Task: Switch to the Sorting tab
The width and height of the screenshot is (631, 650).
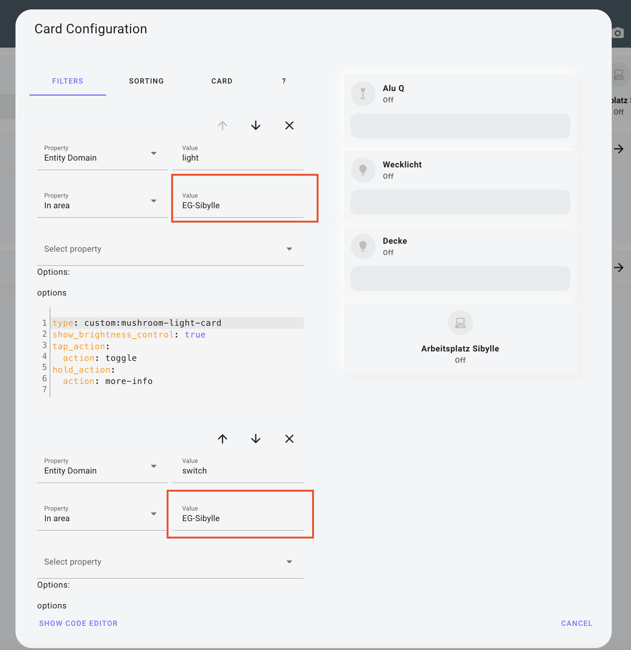Action: pos(146,81)
